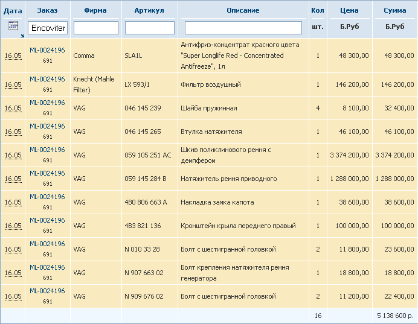Select article number 046 145 265
Viewport: 418px width, 324px height.
(x=143, y=132)
